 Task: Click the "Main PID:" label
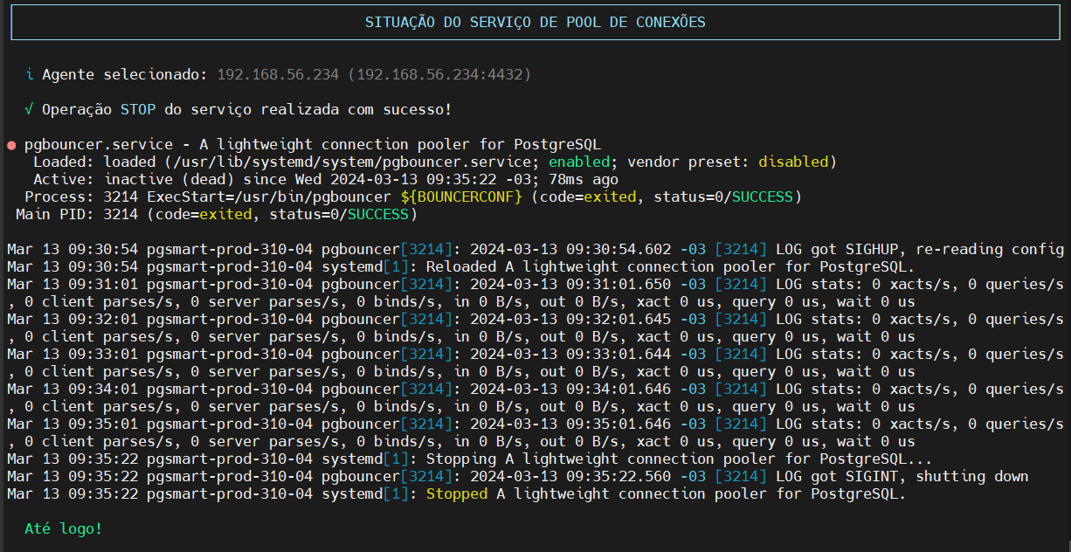click(x=55, y=214)
